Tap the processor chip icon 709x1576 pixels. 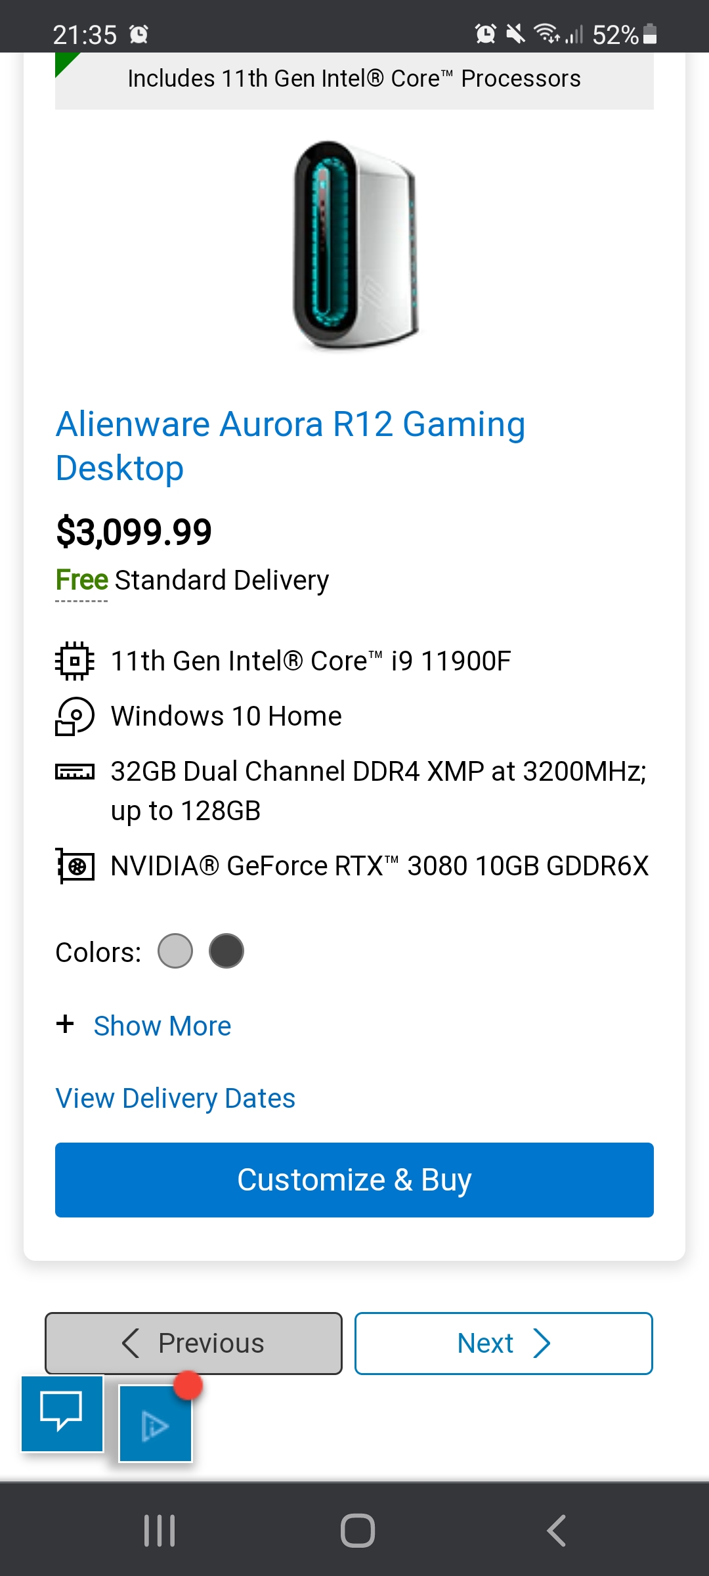75,661
